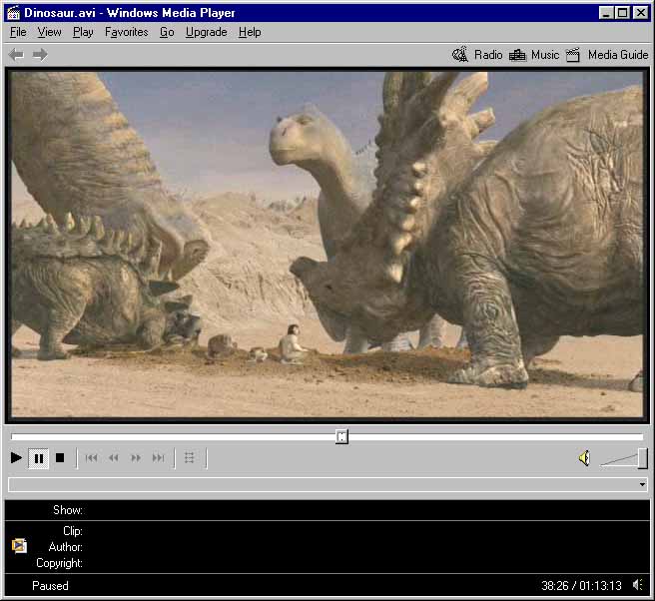
Task: Click the seek bar thumb
Action: pyautogui.click(x=341, y=436)
